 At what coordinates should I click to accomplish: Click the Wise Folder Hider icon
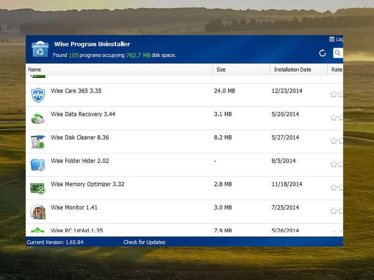tap(38, 165)
